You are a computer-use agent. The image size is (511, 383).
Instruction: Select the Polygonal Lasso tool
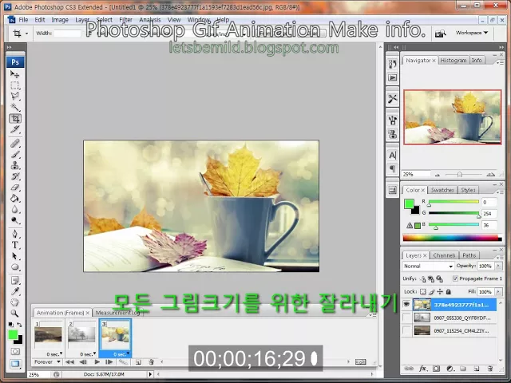click(x=14, y=97)
